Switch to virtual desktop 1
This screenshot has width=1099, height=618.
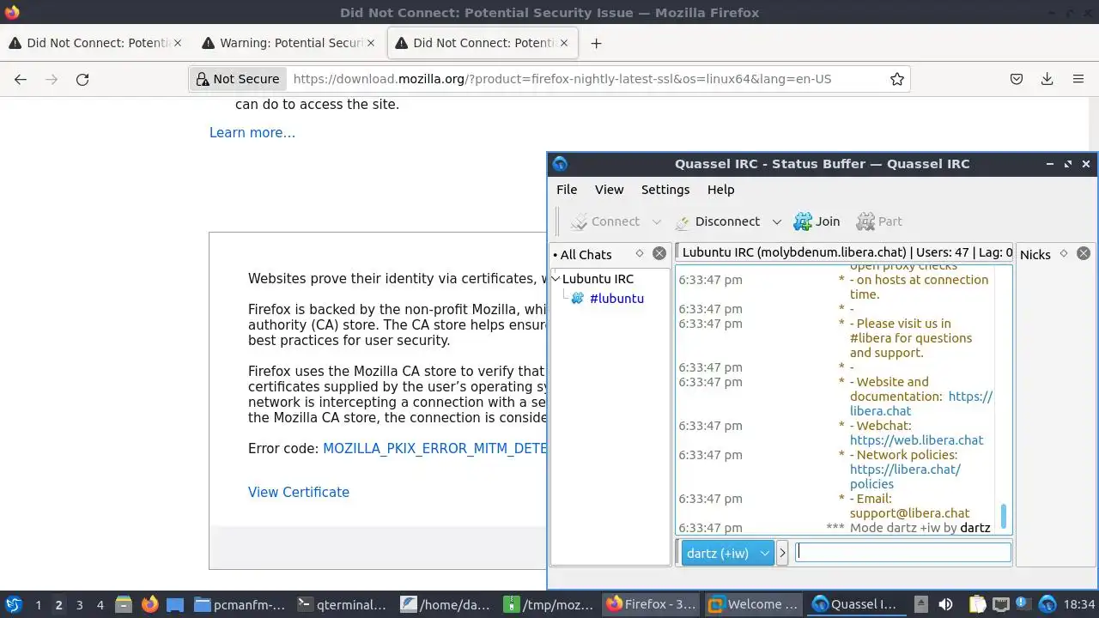pyautogui.click(x=38, y=604)
